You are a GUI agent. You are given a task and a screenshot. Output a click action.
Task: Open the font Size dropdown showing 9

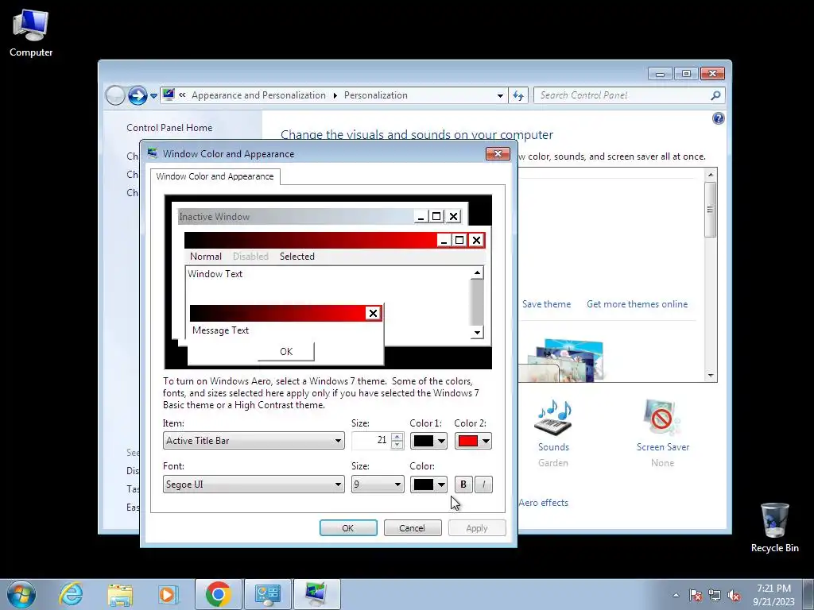coord(378,485)
